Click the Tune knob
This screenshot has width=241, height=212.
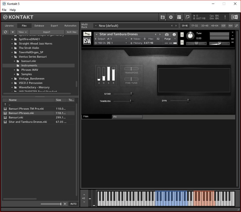pos(190,36)
